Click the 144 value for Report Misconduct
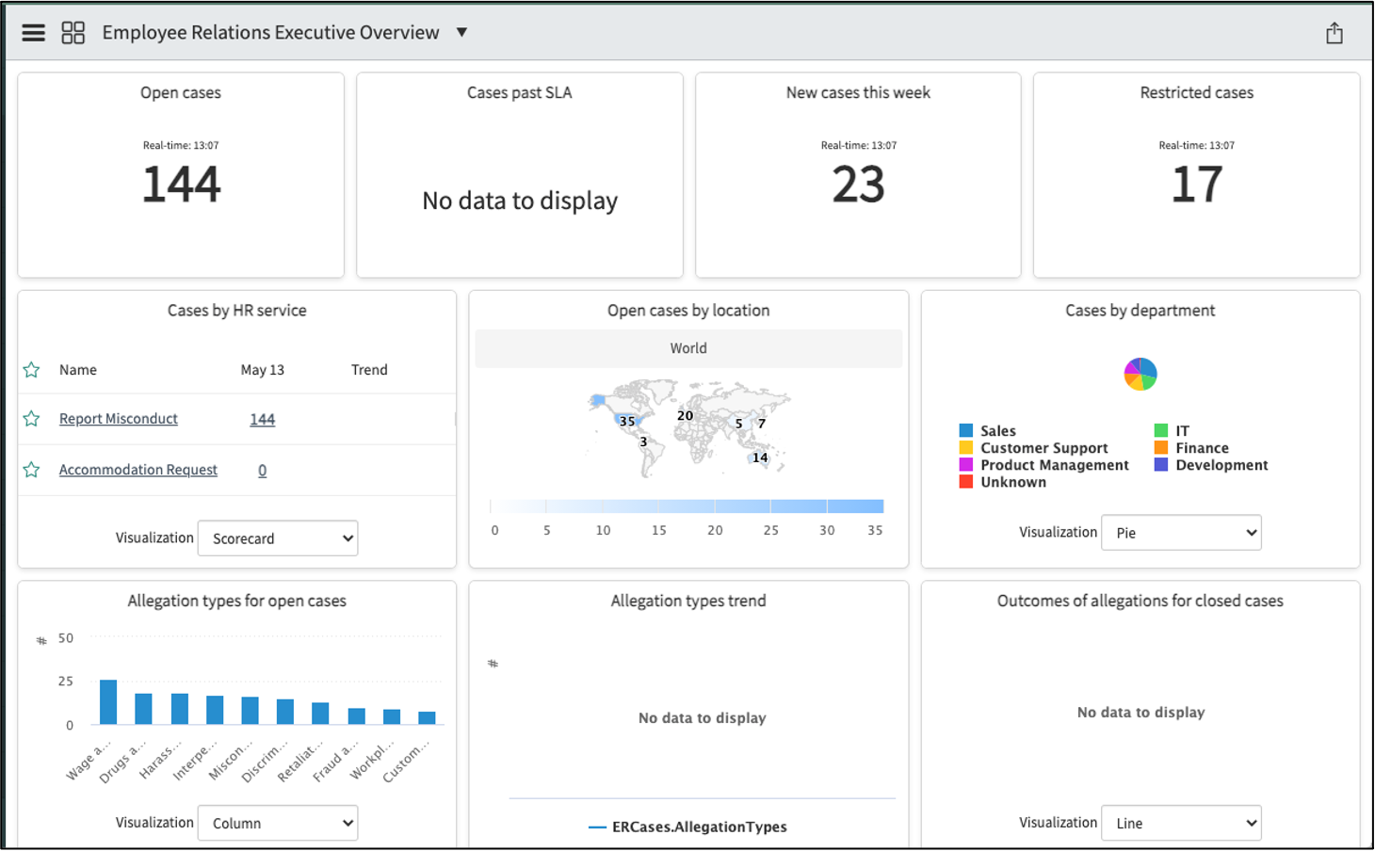Image resolution: width=1375 pixels, height=851 pixels. pos(263,420)
